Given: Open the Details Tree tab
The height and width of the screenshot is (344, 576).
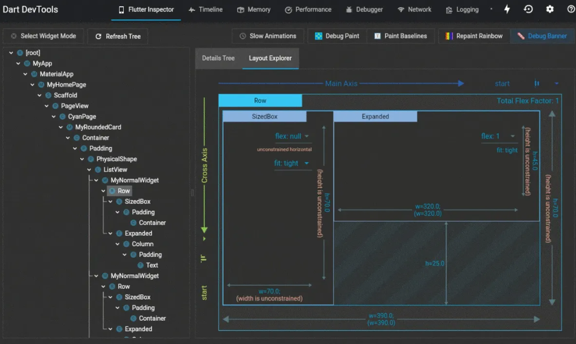Looking at the screenshot, I should 218,58.
